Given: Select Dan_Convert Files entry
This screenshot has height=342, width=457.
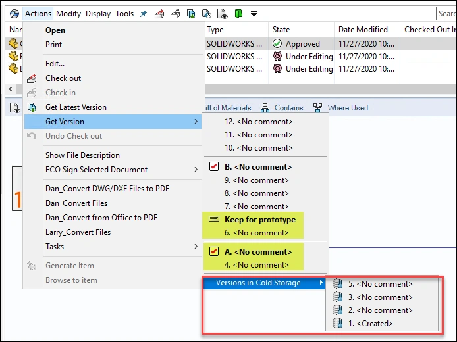Looking at the screenshot, I should [x=76, y=203].
